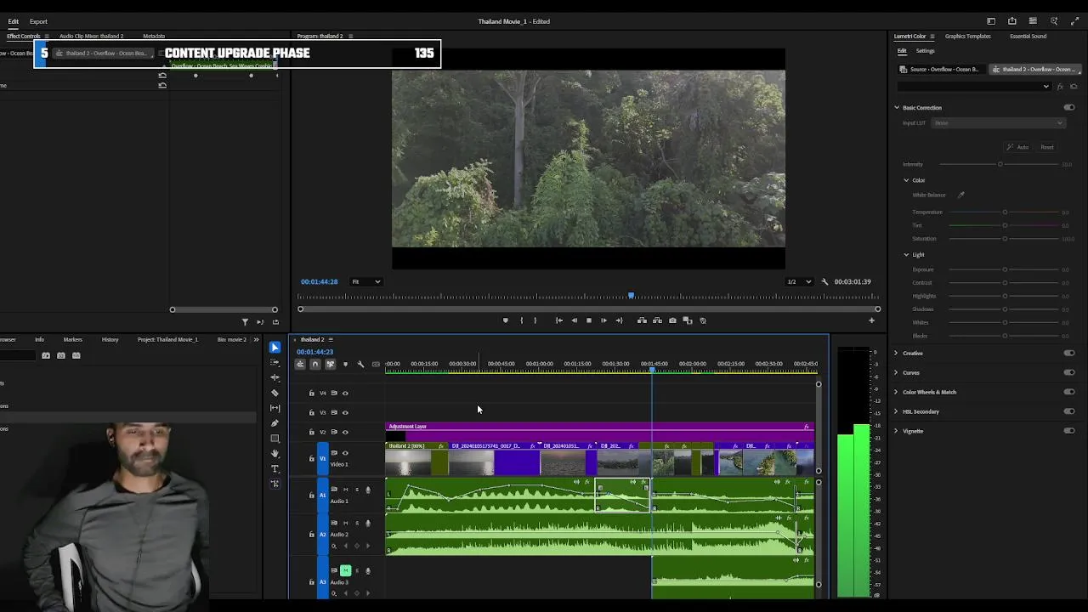
Task: Unmute the Audio 3 track
Action: point(345,570)
